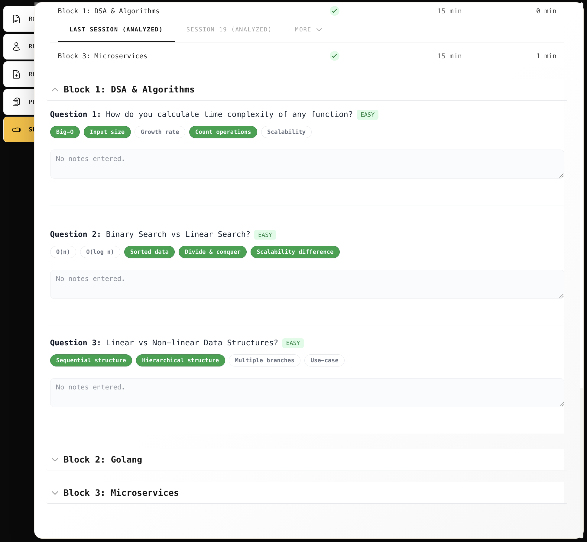
Task: Click the EASY badge on Question 1
Action: (x=367, y=115)
